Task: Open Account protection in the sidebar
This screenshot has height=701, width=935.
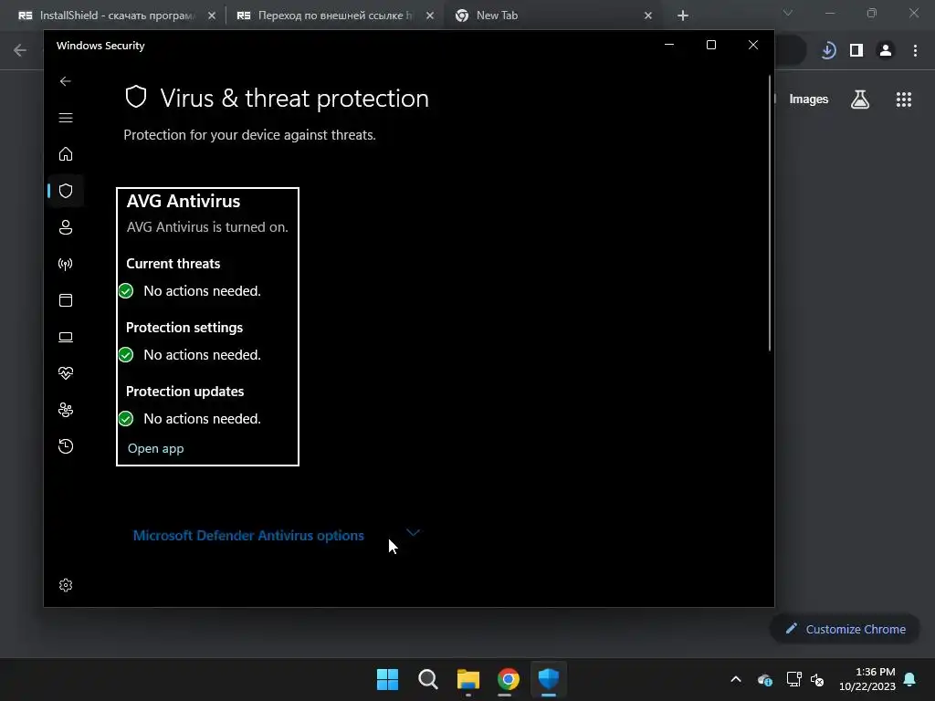Action: [66, 227]
